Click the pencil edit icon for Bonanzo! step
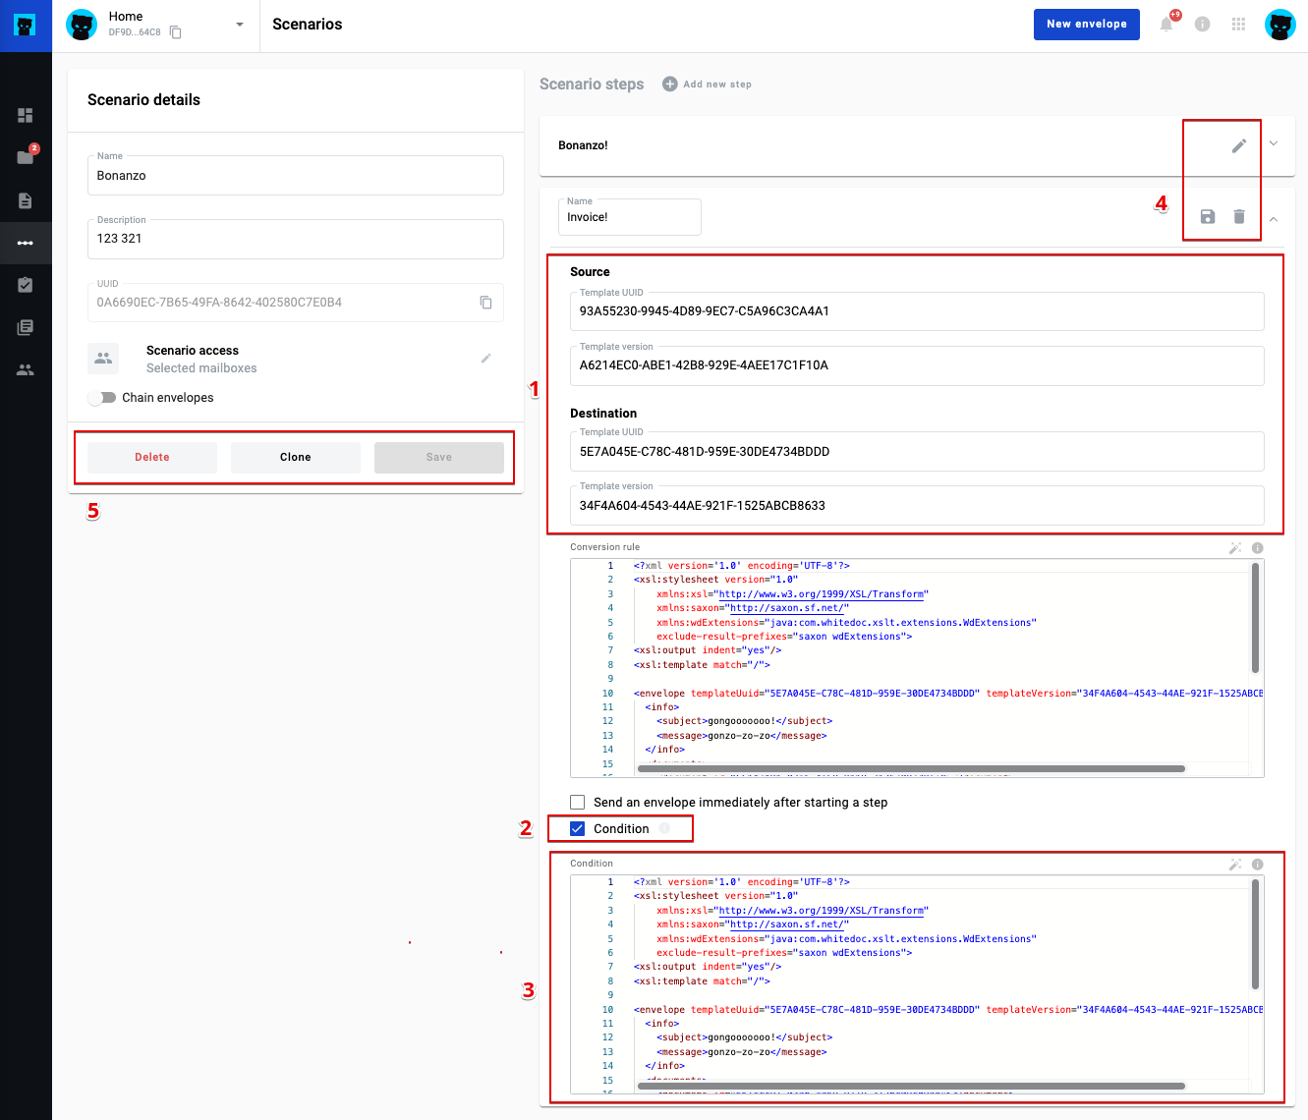The width and height of the screenshot is (1308, 1120). (1238, 145)
